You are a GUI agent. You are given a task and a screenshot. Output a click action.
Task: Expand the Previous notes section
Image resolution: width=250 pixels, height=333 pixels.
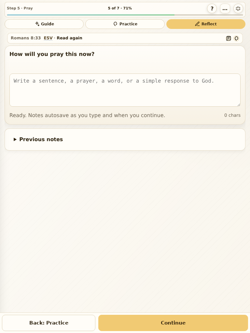point(125,140)
